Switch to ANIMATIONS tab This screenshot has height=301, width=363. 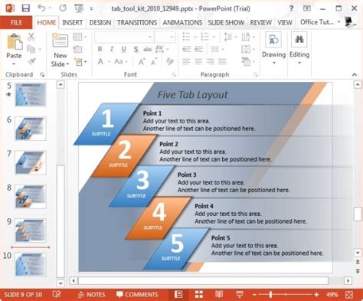pyautogui.click(x=182, y=22)
